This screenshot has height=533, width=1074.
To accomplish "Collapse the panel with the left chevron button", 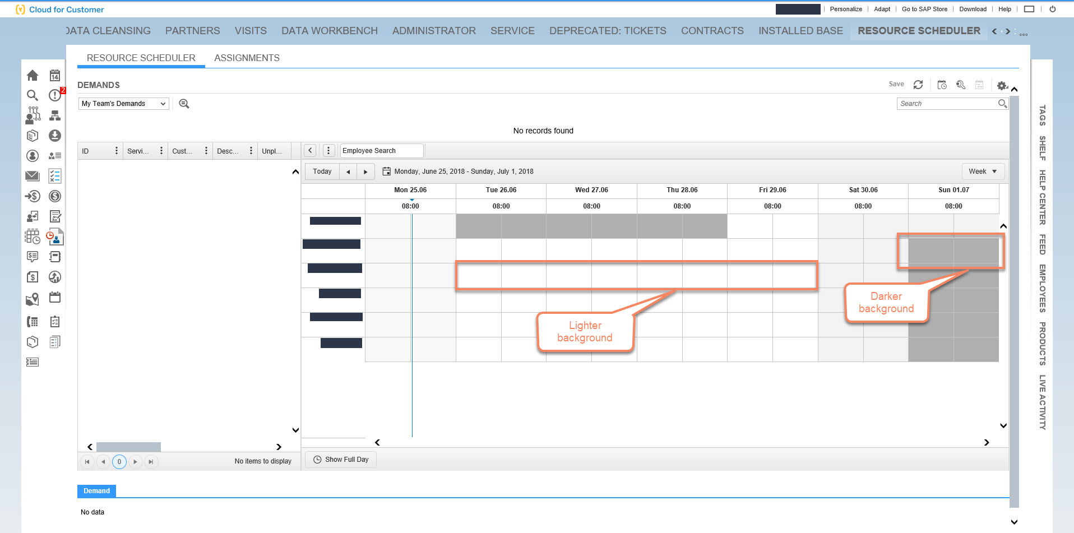I will [x=310, y=151].
